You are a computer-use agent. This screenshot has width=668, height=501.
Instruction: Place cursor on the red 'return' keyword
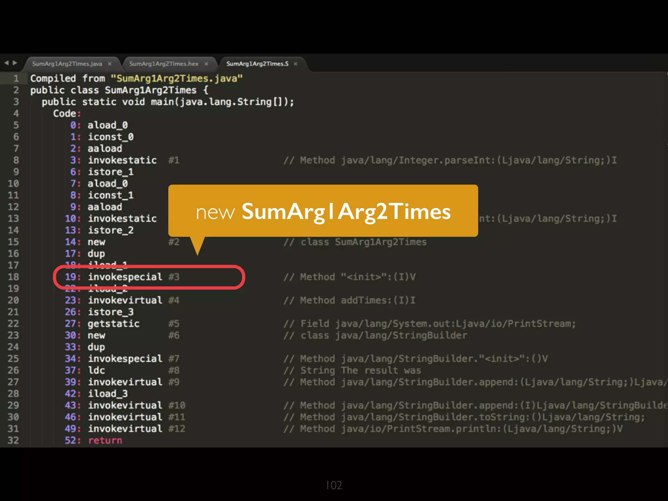[x=105, y=440]
